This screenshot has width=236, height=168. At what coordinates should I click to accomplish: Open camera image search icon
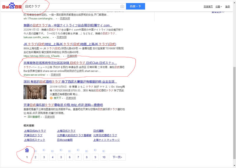point(122,6)
